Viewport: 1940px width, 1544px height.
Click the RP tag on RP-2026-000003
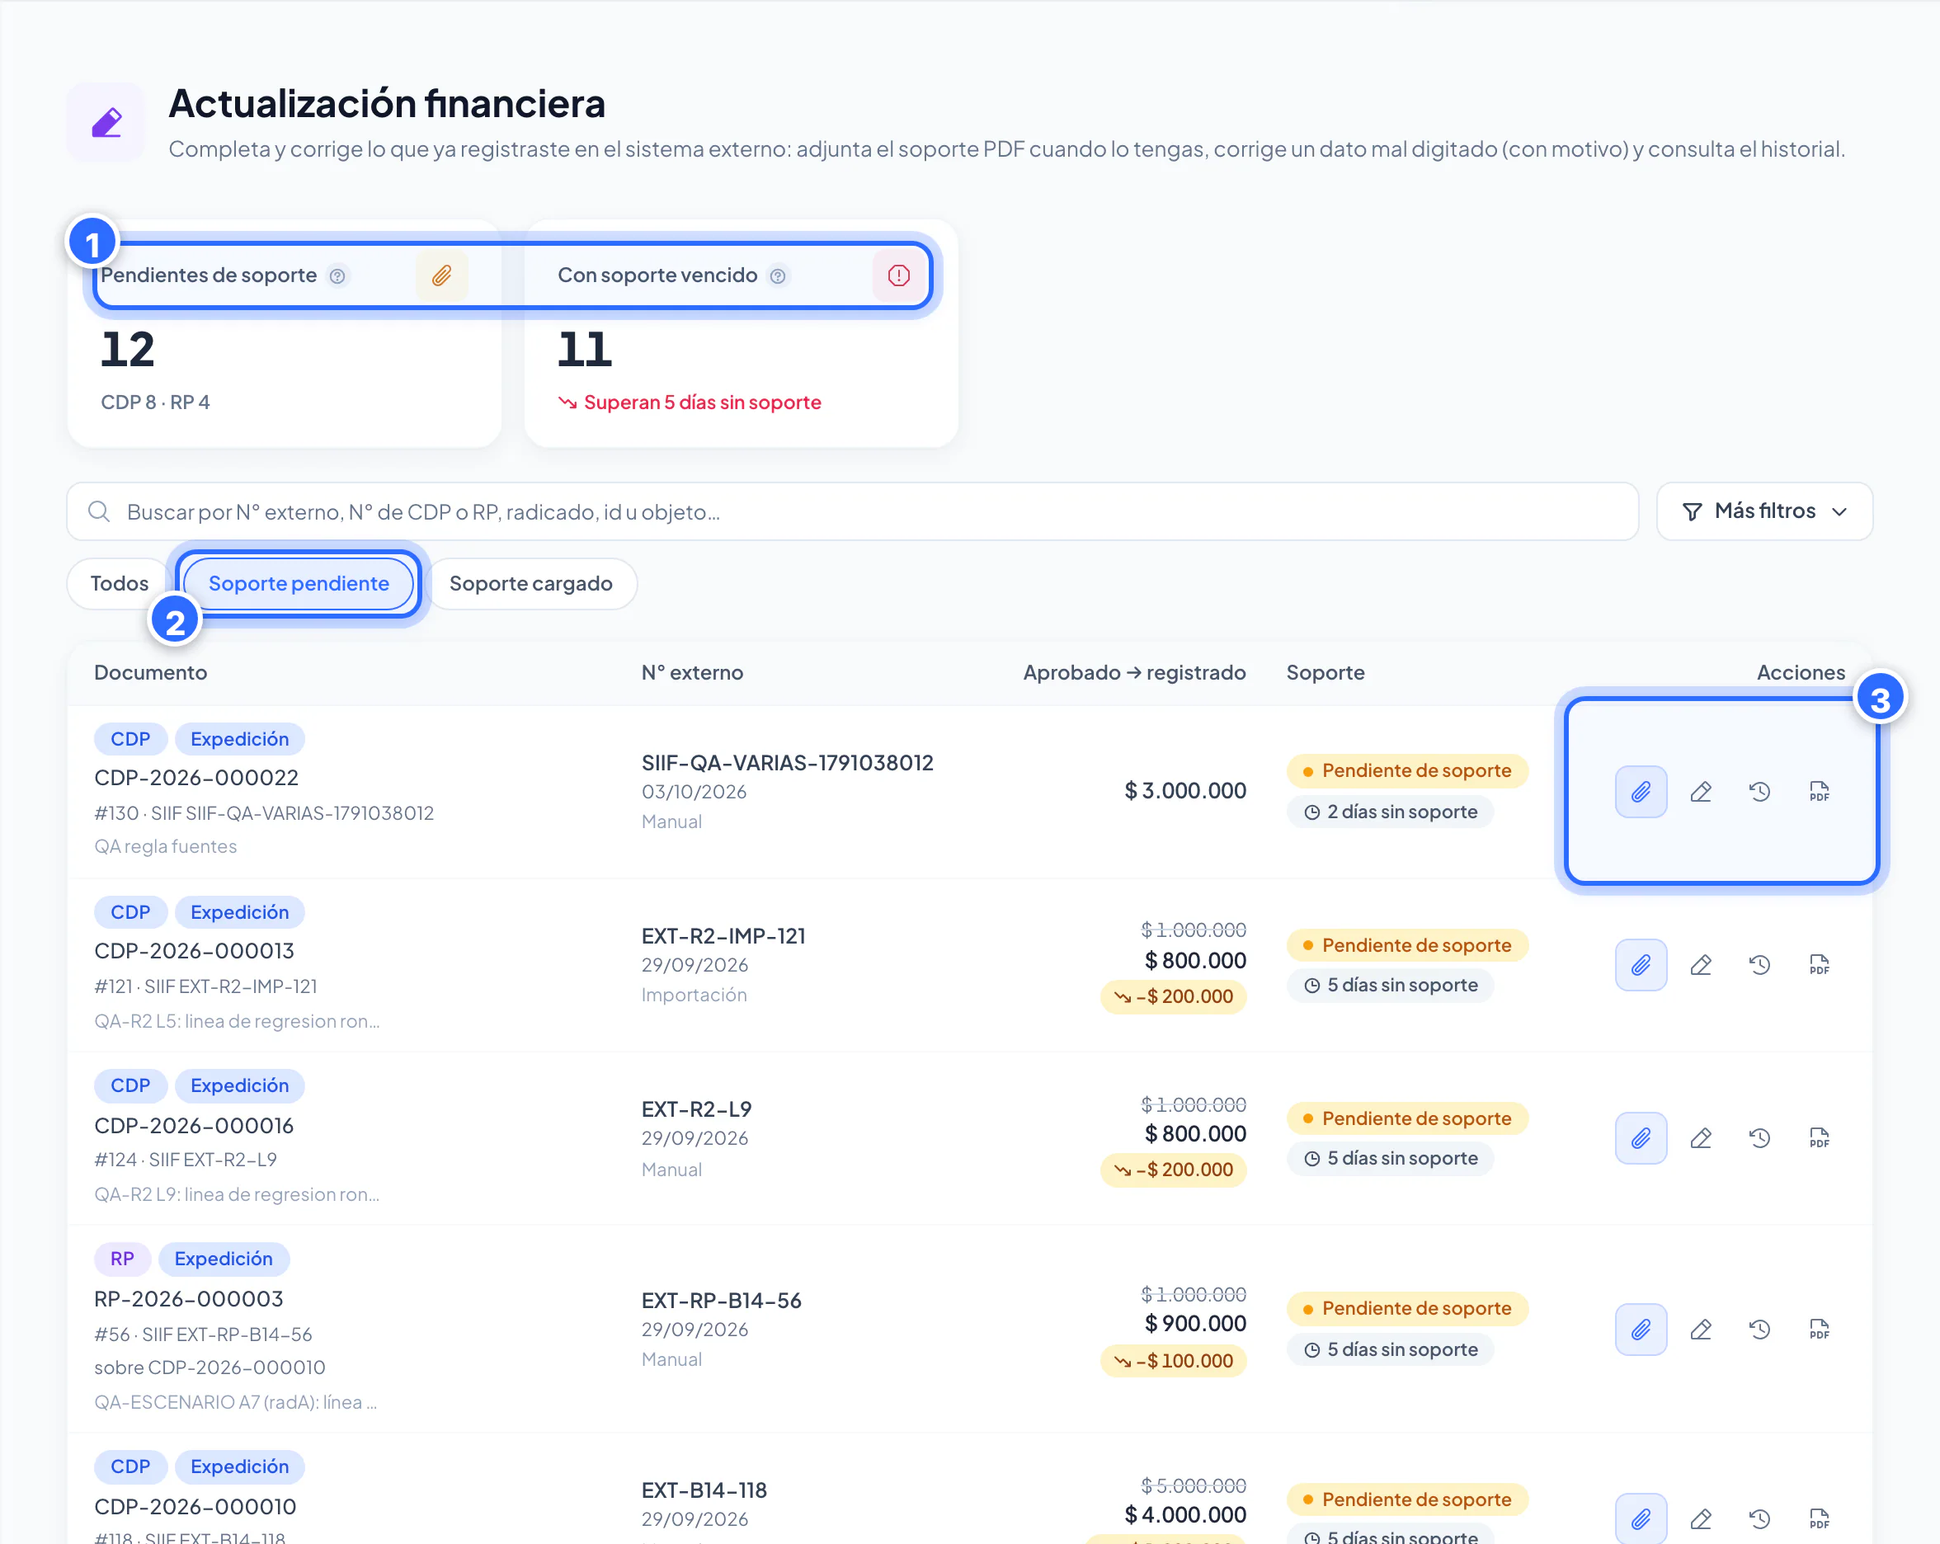(122, 1259)
